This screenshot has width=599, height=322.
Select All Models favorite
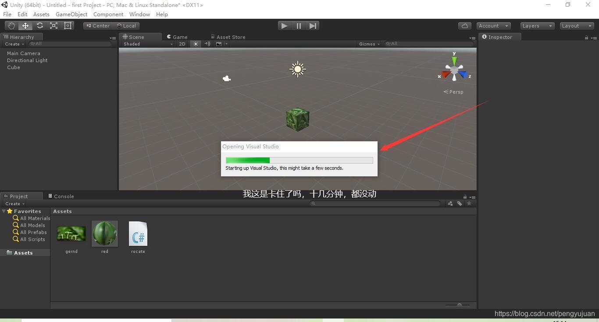(x=29, y=225)
